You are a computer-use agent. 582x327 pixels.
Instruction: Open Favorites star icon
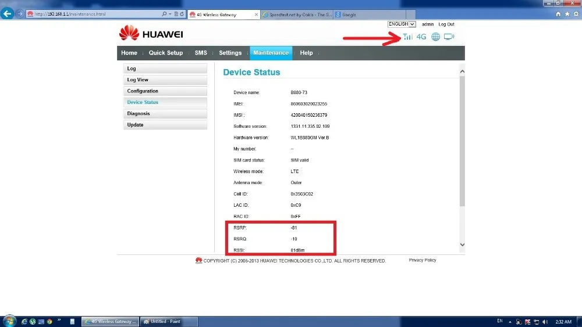[567, 14]
